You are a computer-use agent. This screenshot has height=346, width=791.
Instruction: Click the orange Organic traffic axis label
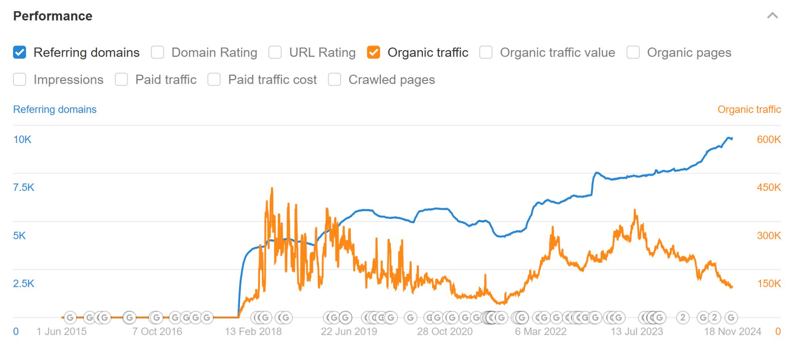click(x=750, y=109)
